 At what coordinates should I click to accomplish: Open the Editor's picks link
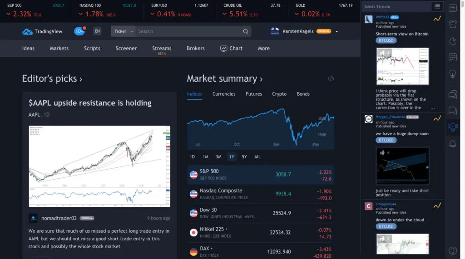pyautogui.click(x=52, y=78)
